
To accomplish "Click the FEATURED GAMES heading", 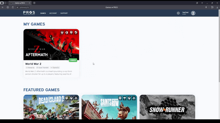I will (x=41, y=90).
